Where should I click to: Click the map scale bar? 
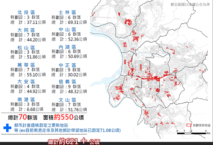192,133
